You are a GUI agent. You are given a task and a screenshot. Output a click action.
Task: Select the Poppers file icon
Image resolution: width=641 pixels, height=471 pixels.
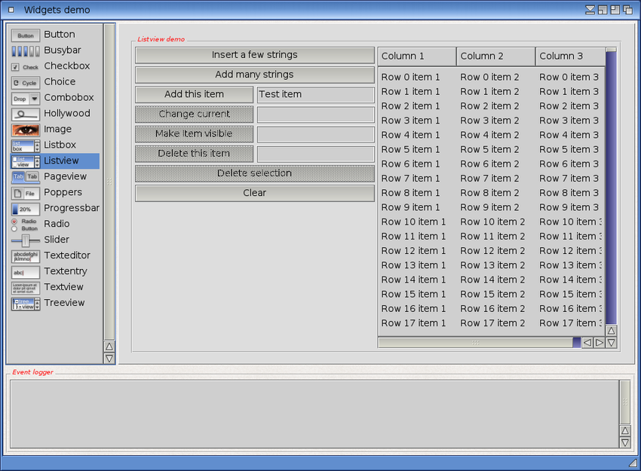coord(26,193)
